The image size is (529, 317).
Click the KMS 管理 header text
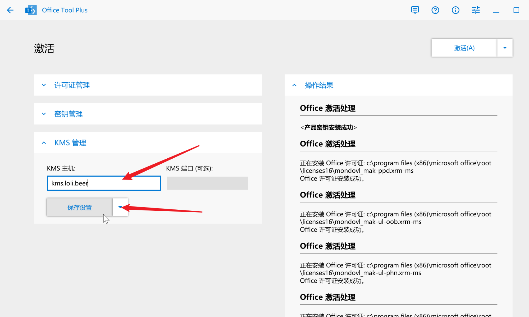coord(70,143)
